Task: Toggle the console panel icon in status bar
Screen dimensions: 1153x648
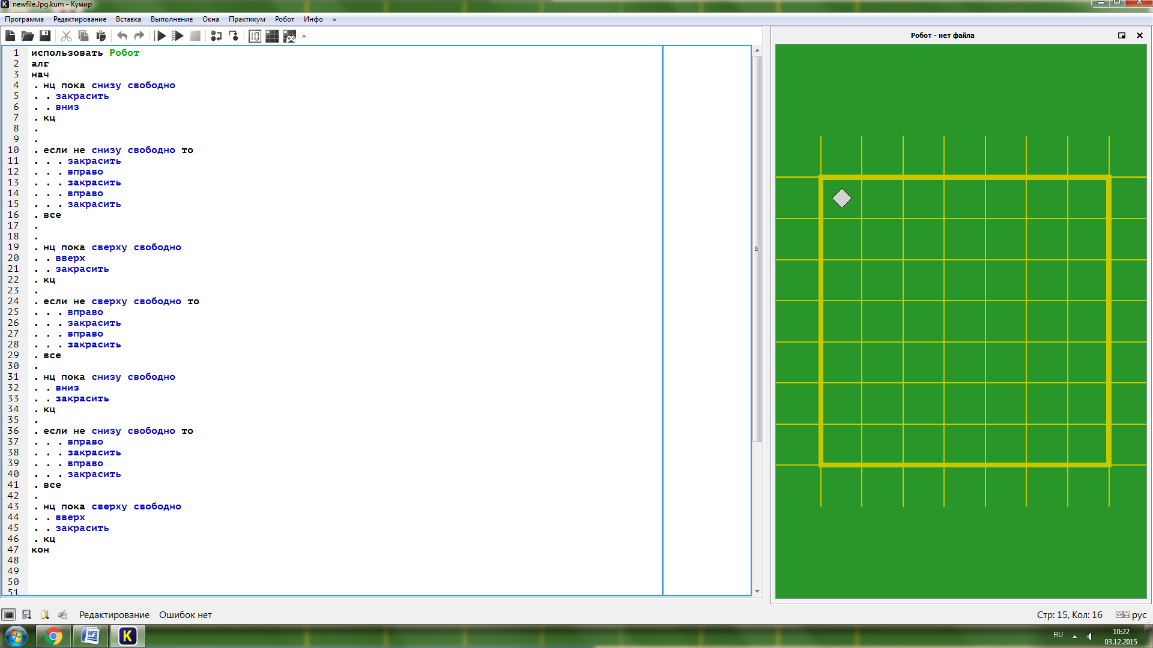Action: coord(8,614)
